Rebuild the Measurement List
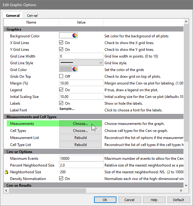Viewport: 193px width, 206px height. (x=80, y=138)
